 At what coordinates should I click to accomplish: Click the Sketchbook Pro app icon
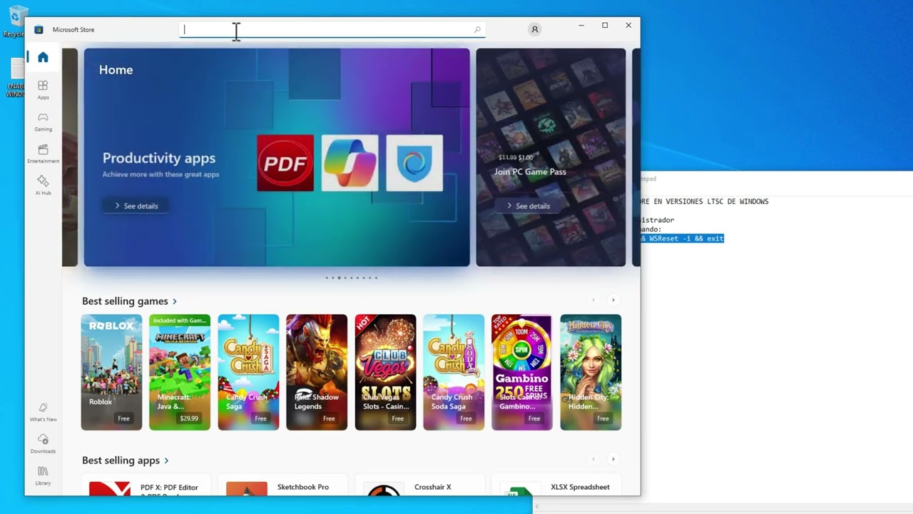(247, 489)
